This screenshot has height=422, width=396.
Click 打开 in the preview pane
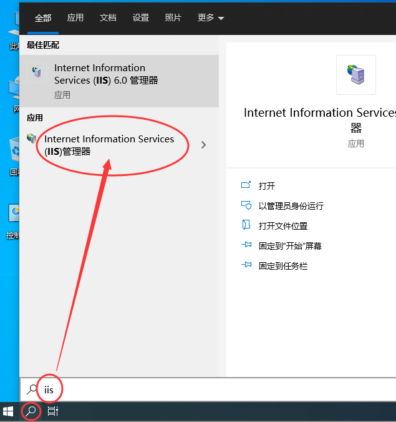coord(267,186)
